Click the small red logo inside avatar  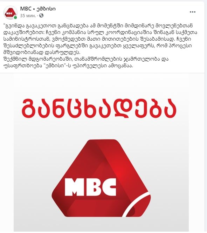10,13
